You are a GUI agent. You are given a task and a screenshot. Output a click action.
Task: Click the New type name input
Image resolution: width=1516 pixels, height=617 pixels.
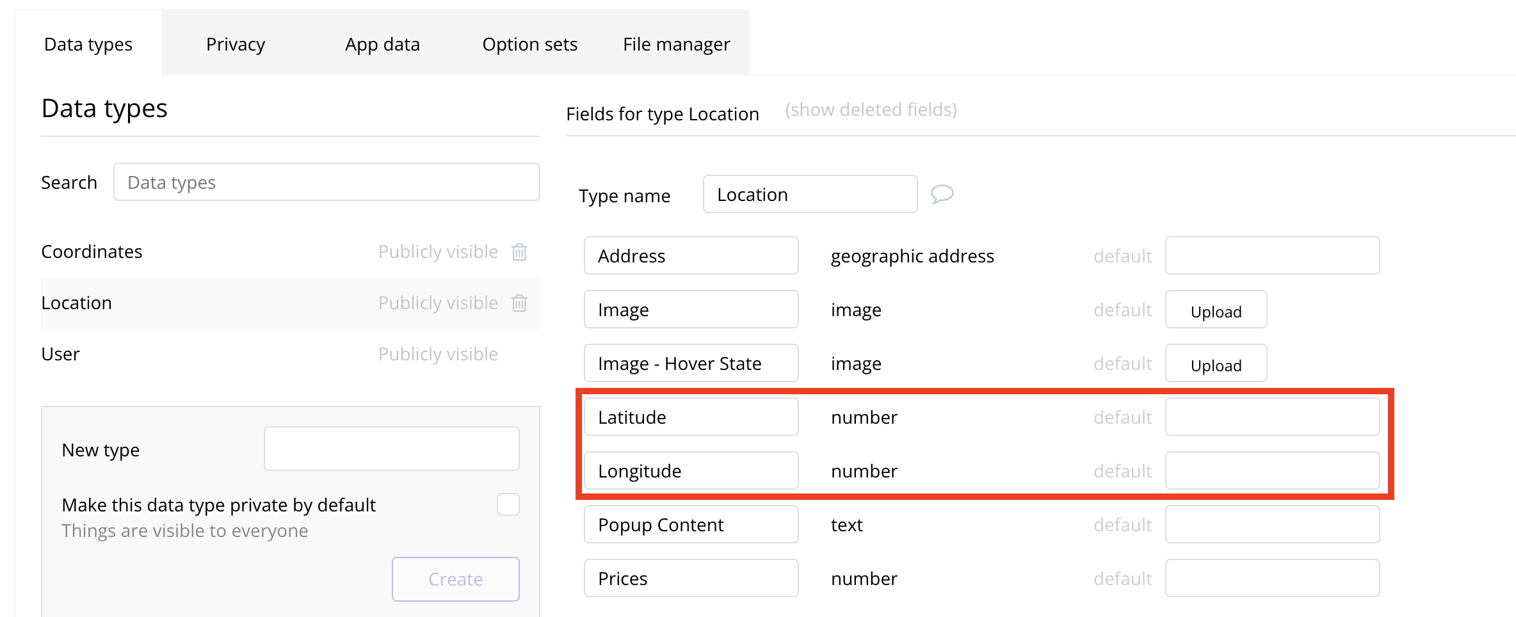tap(391, 449)
